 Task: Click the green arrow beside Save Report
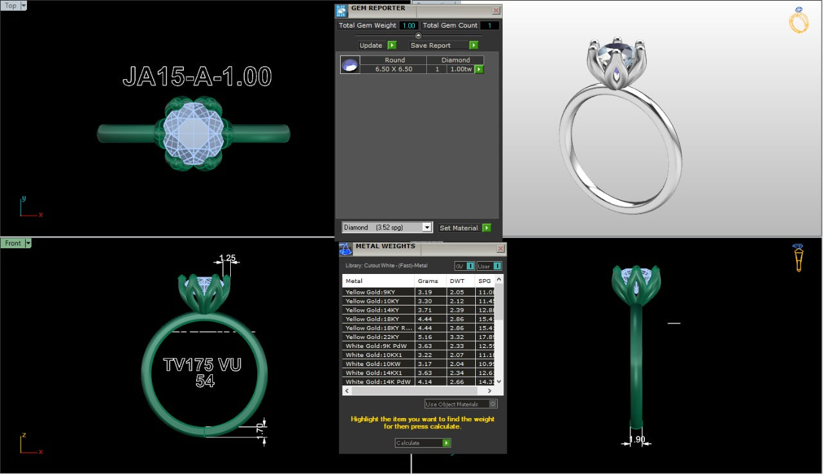473,45
